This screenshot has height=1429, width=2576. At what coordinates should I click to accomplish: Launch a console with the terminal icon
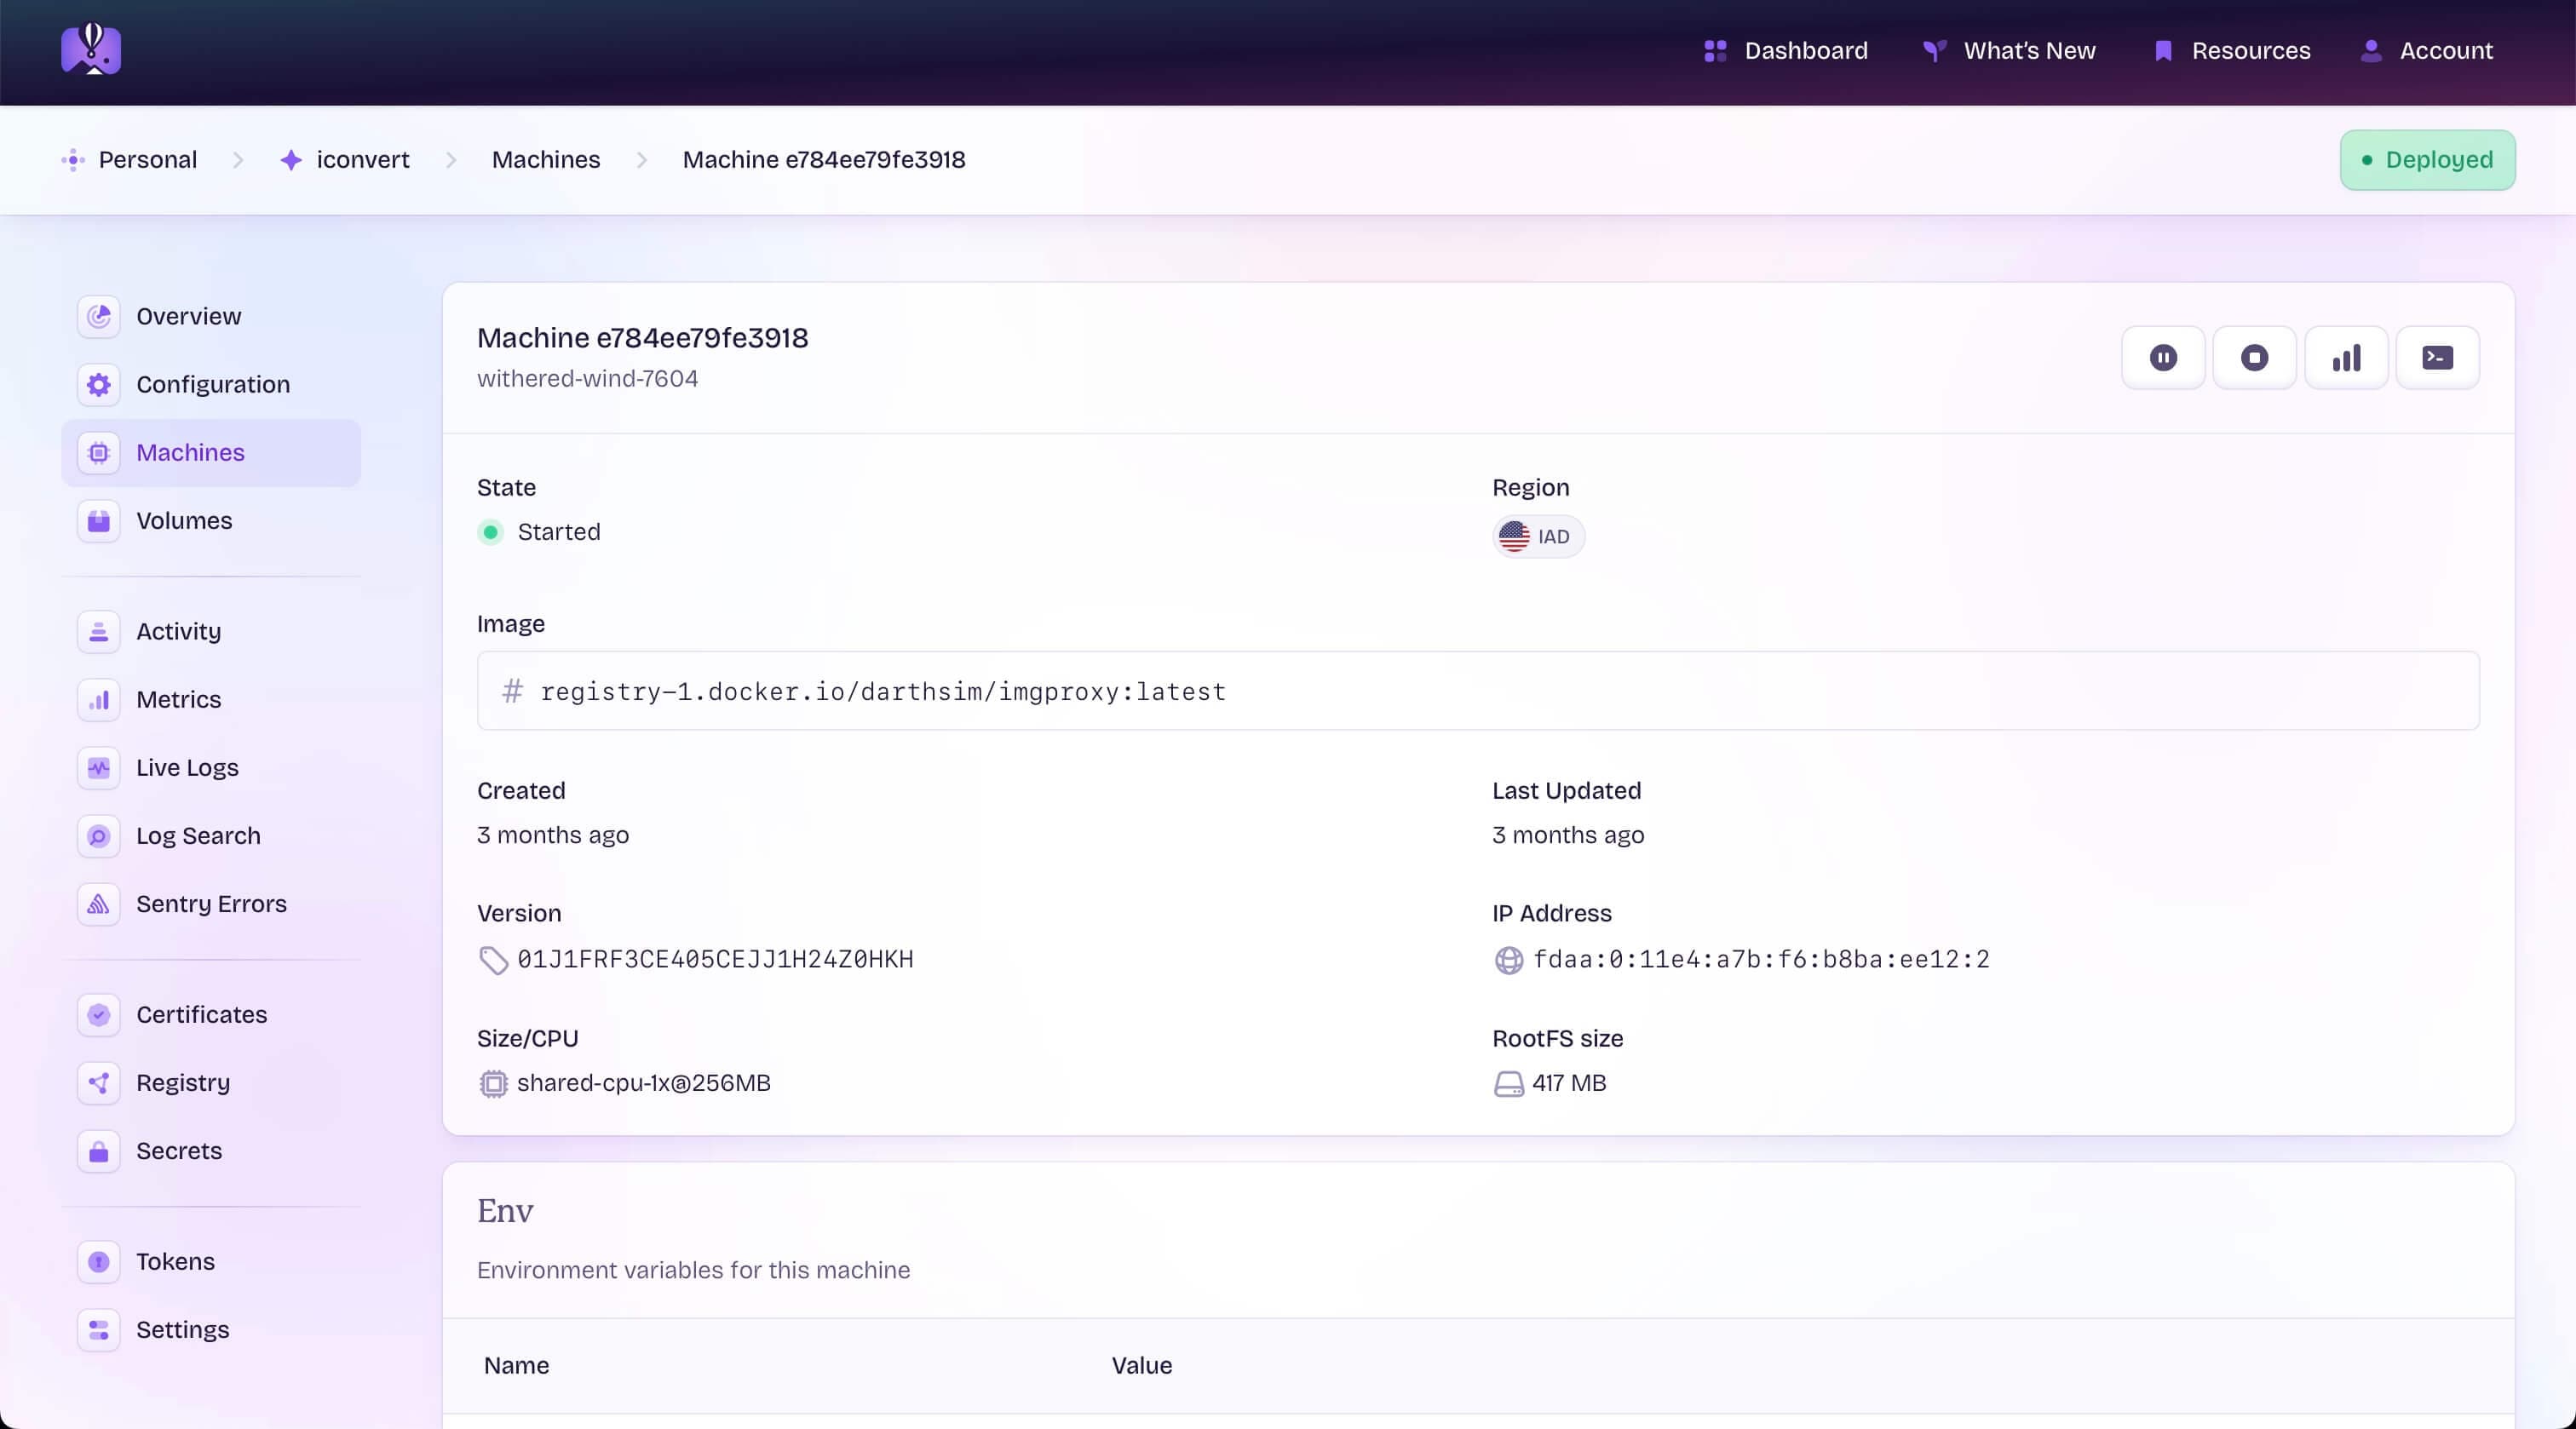[2437, 357]
